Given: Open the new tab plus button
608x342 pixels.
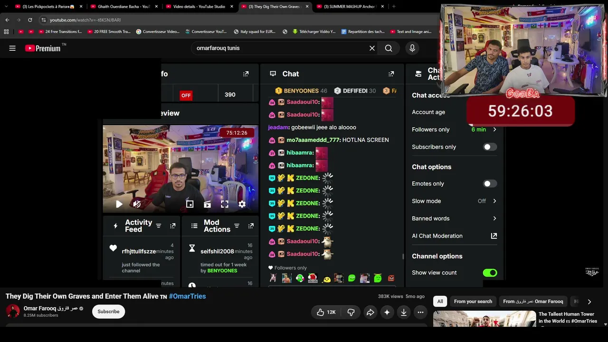Looking at the screenshot, I should (x=394, y=7).
